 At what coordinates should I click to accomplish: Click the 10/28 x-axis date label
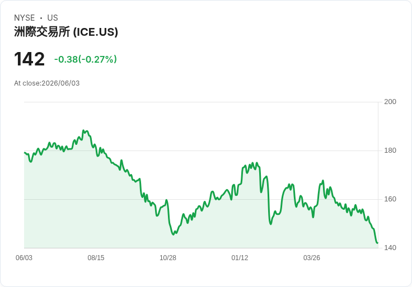tap(168, 258)
